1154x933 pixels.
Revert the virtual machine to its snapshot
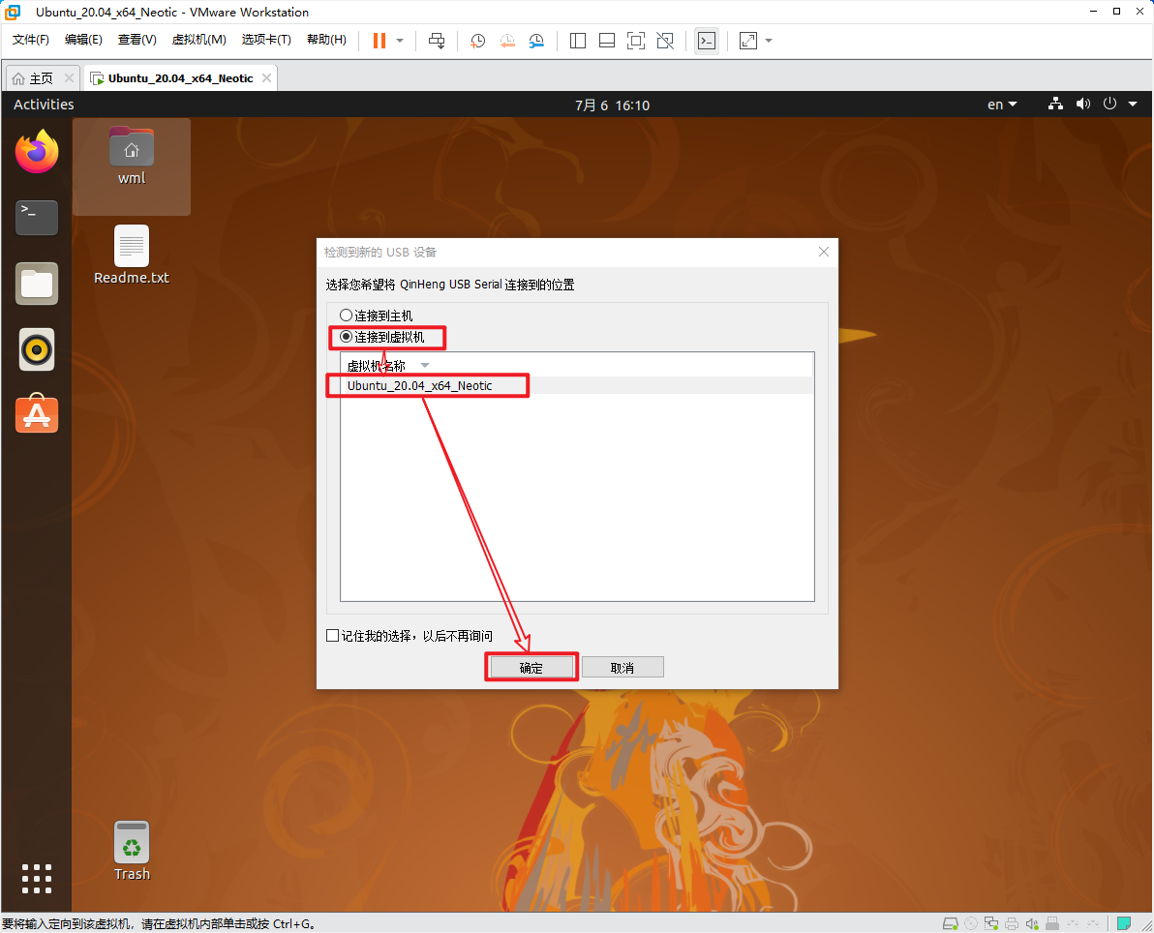coord(507,41)
